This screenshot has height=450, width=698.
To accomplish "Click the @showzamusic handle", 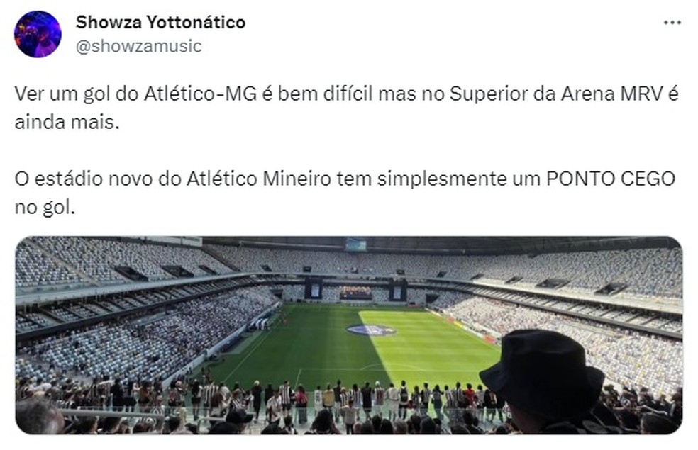I will point(128,45).
